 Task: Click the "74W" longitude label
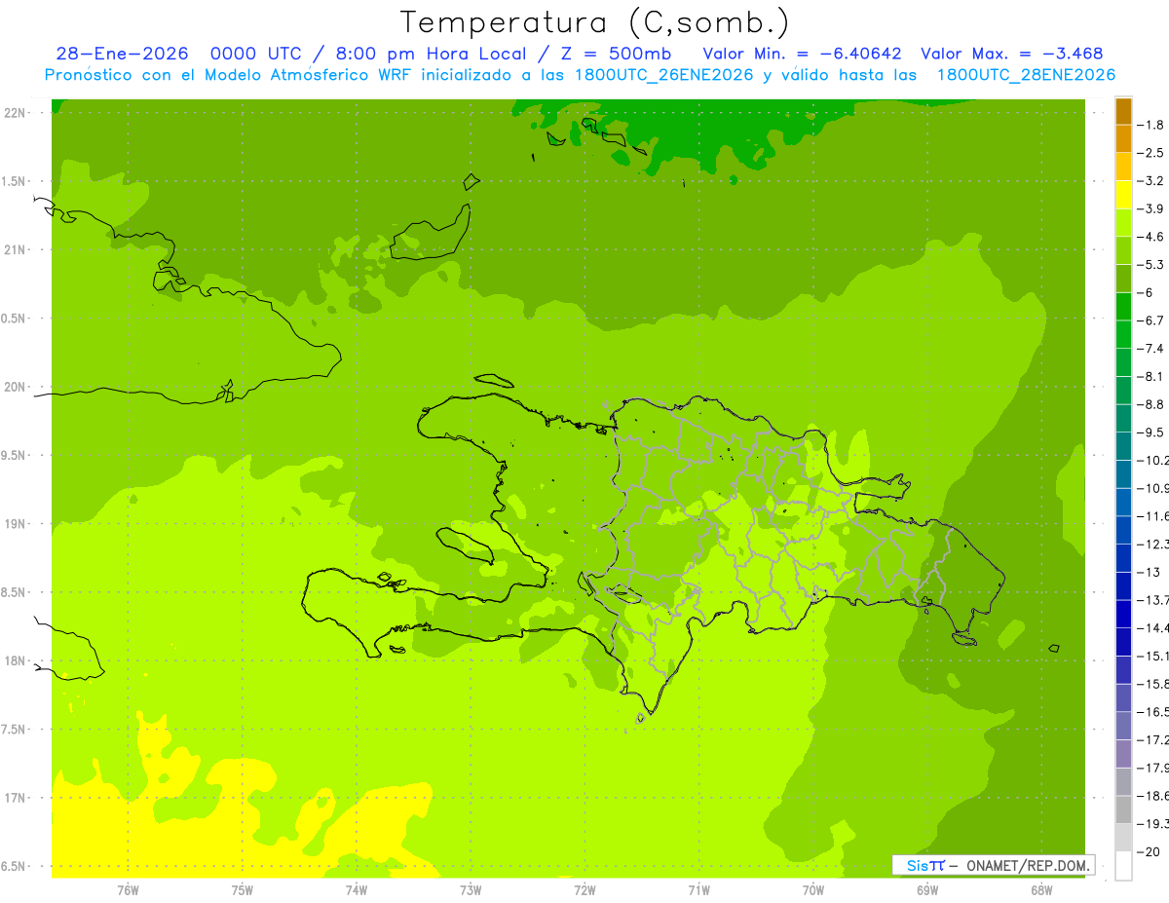pos(356,890)
